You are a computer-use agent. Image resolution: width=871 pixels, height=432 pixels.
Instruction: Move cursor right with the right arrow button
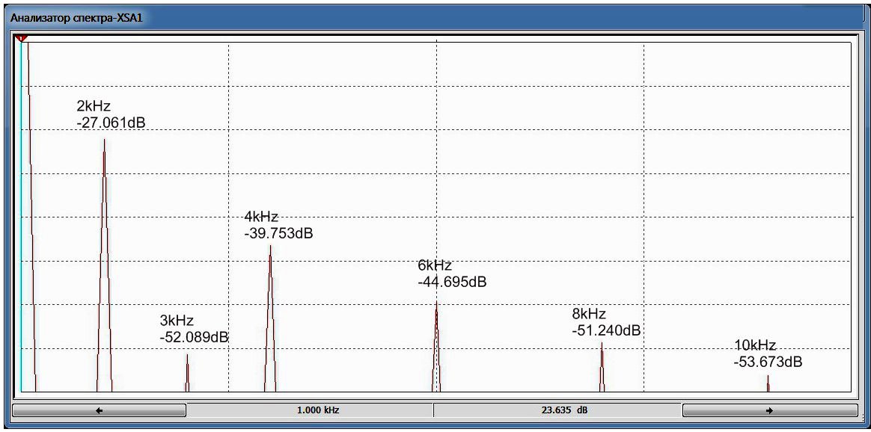[769, 410]
